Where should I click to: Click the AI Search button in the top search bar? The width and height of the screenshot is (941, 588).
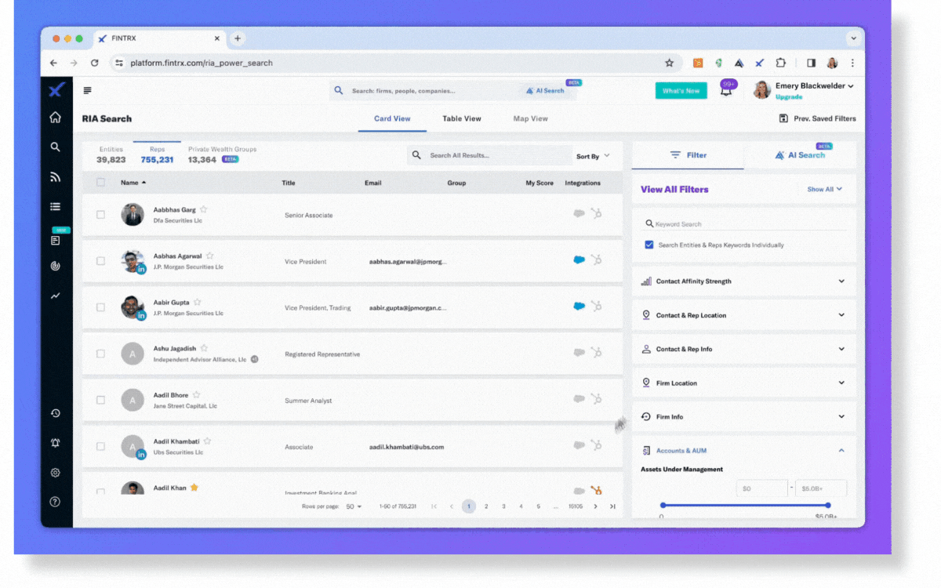[544, 91]
